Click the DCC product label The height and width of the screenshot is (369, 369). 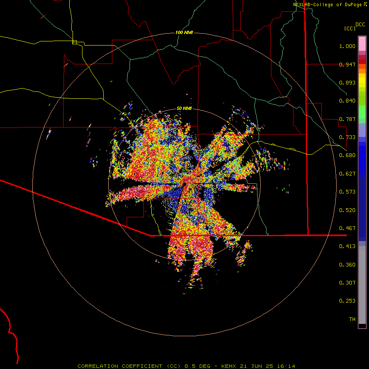pos(360,25)
